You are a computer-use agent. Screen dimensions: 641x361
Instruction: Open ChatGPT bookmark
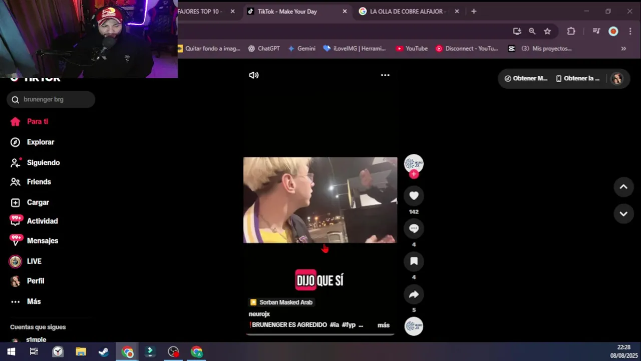[263, 49]
